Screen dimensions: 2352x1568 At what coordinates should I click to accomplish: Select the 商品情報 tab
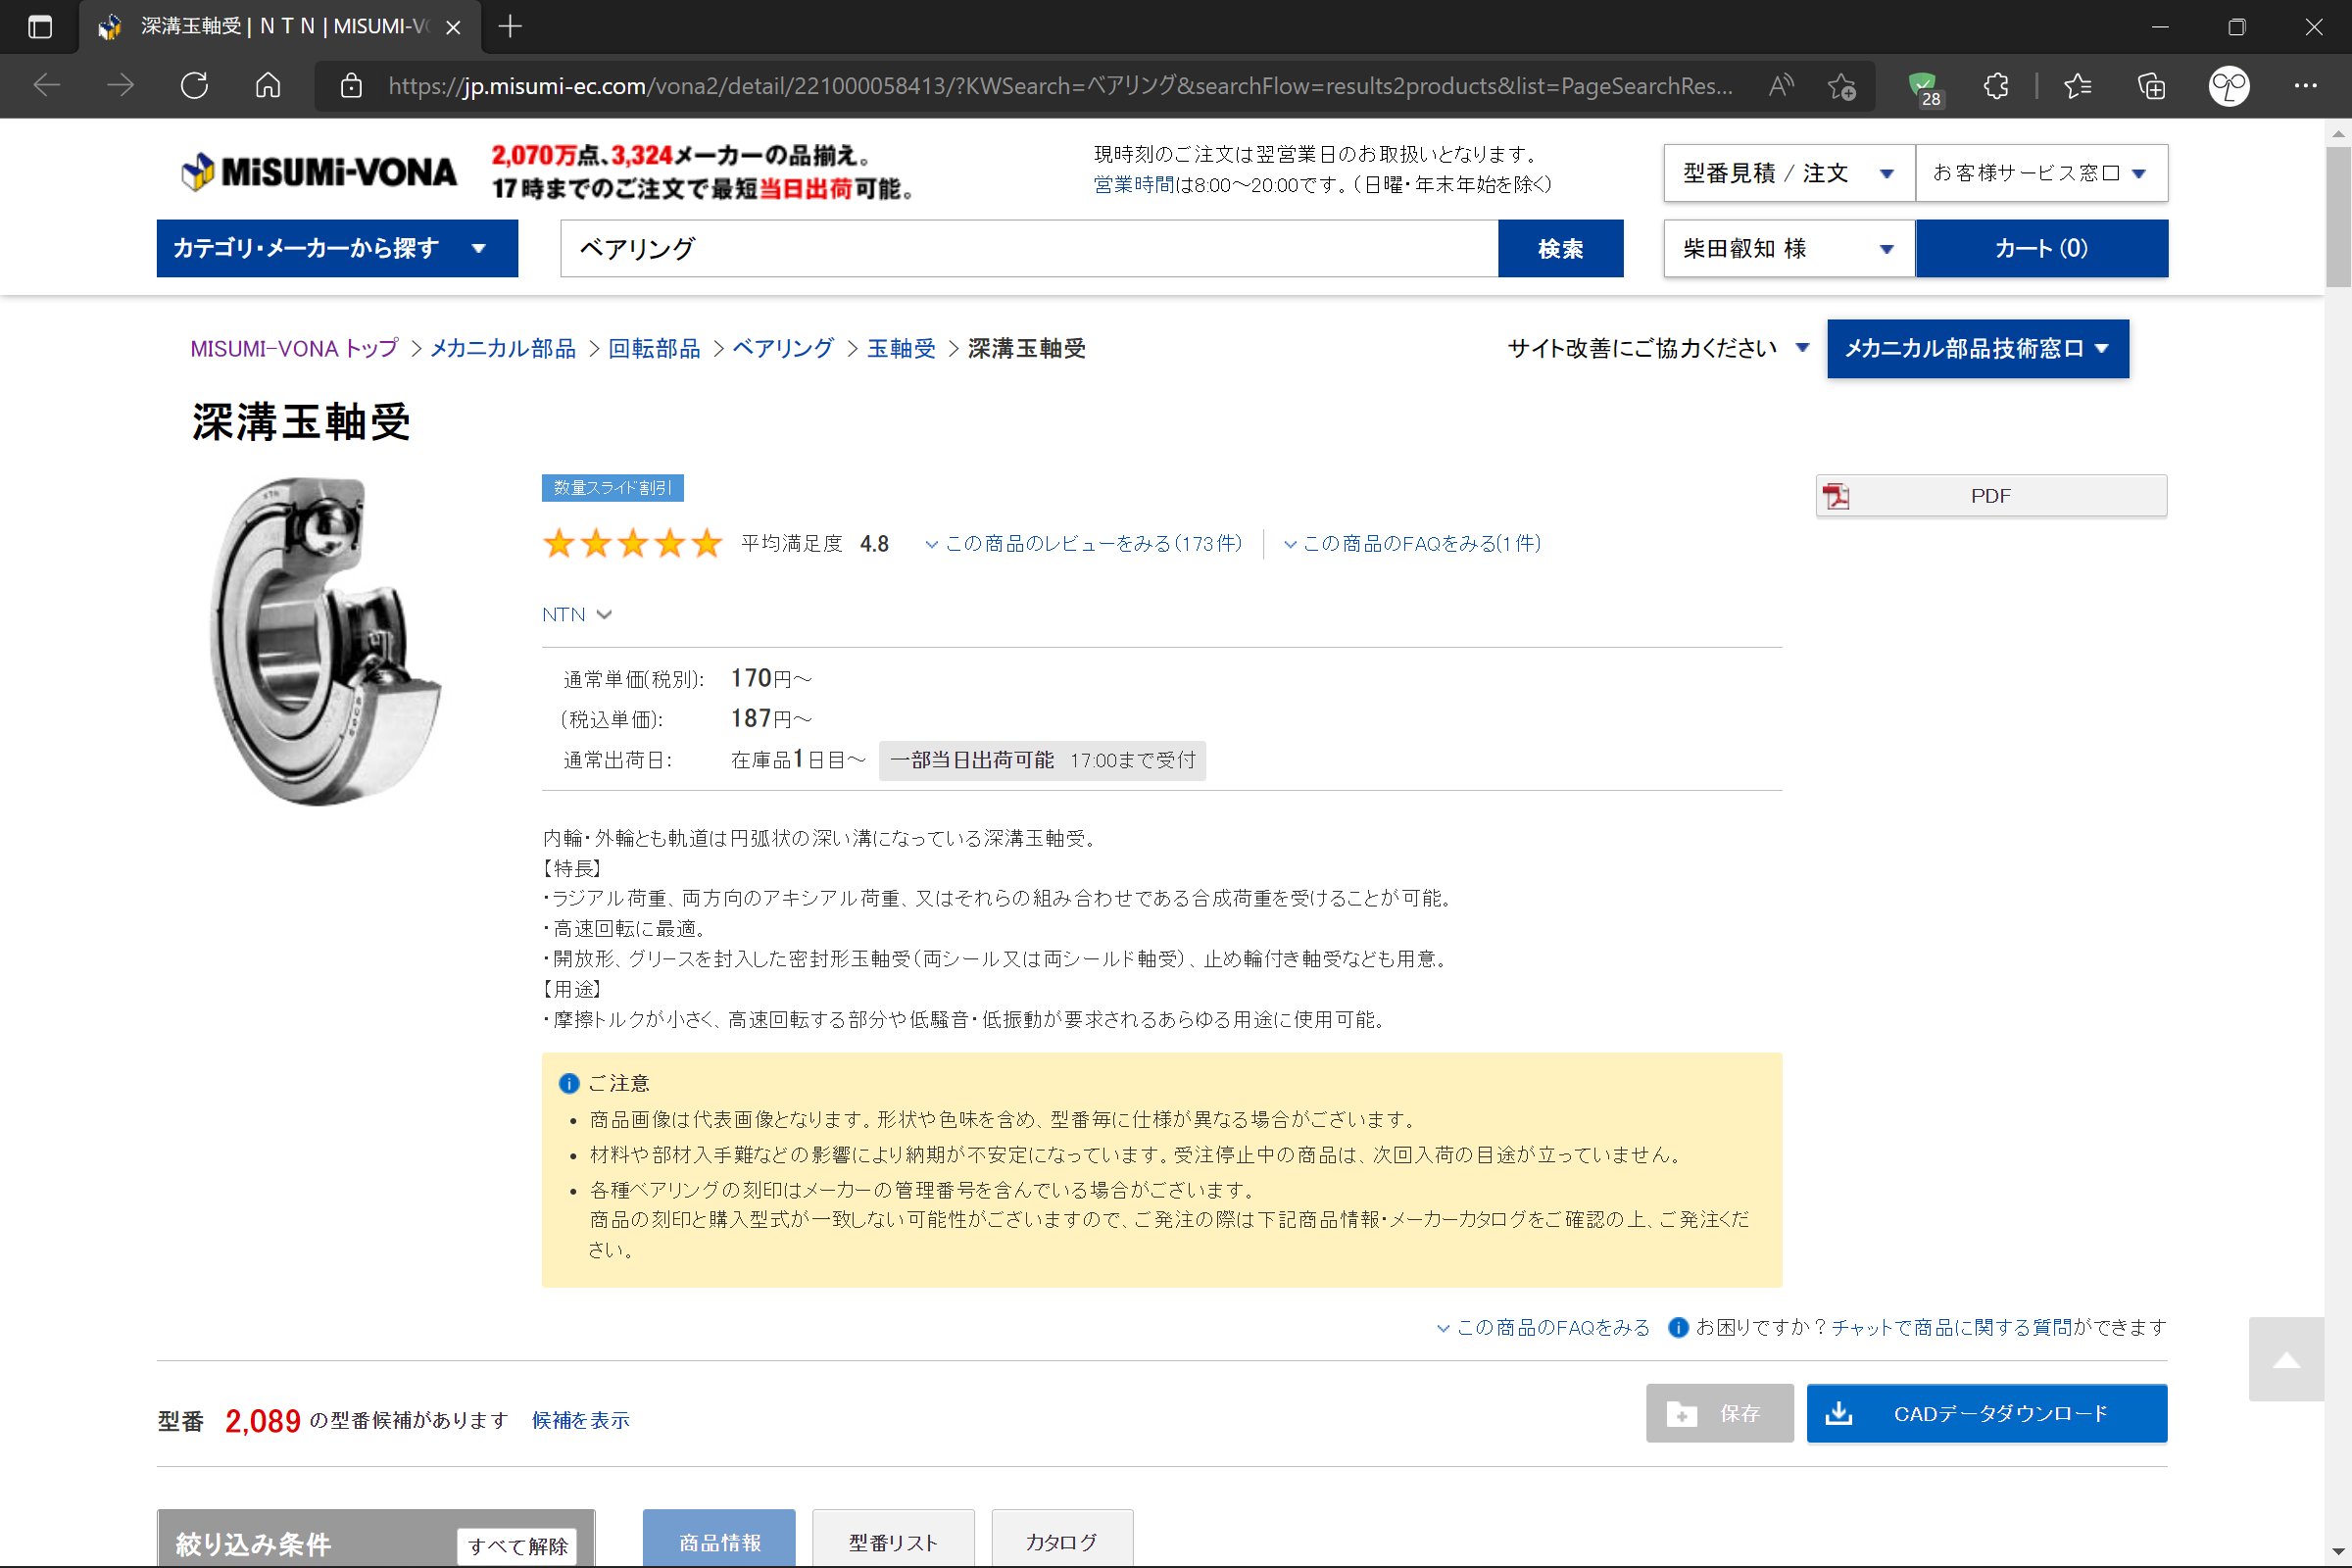[x=719, y=1540]
